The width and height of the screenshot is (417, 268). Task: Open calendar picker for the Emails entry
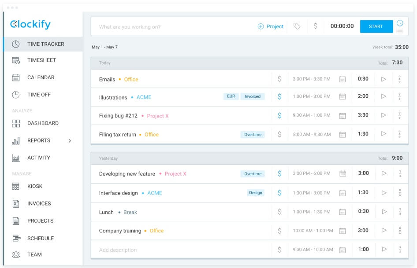[342, 79]
